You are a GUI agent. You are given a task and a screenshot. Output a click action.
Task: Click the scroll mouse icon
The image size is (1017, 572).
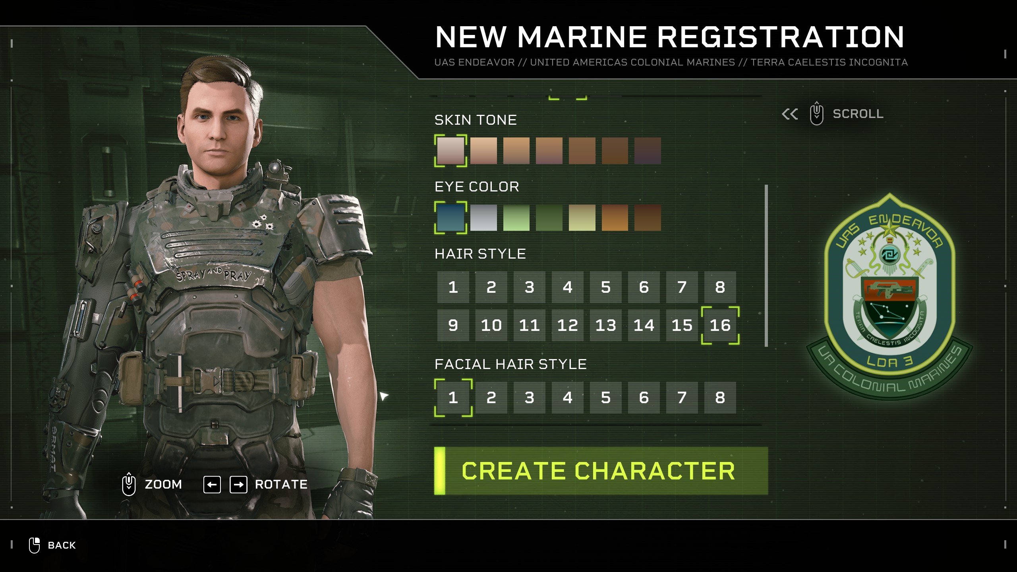[816, 114]
